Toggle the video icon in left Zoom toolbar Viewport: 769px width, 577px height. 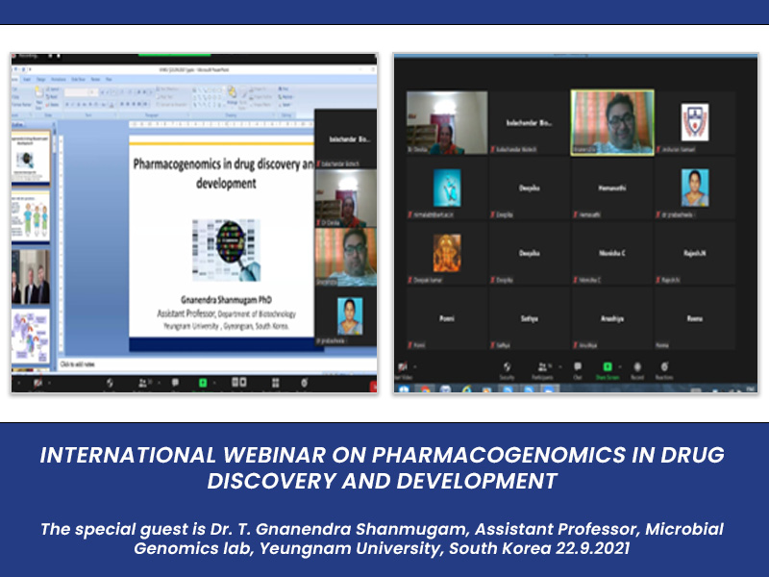(38, 384)
